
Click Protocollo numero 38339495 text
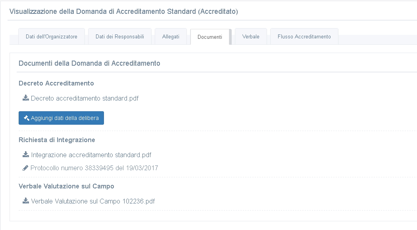click(x=72, y=168)
